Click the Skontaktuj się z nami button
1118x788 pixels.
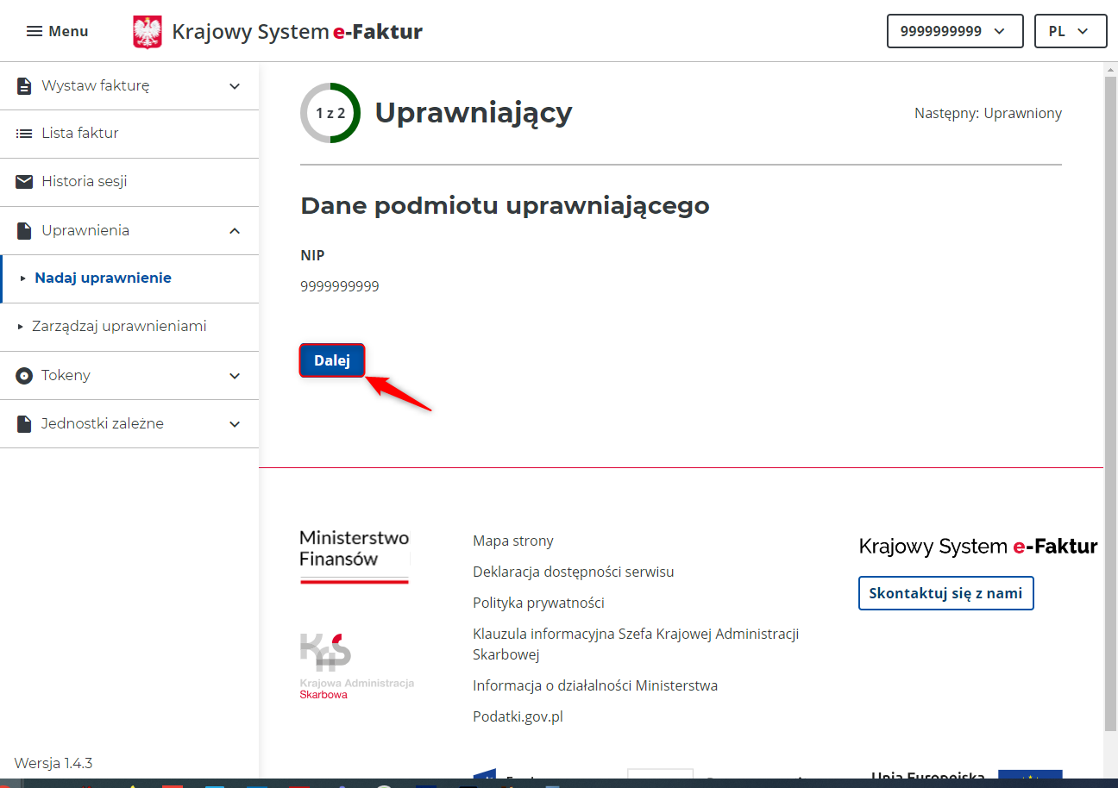tap(945, 593)
